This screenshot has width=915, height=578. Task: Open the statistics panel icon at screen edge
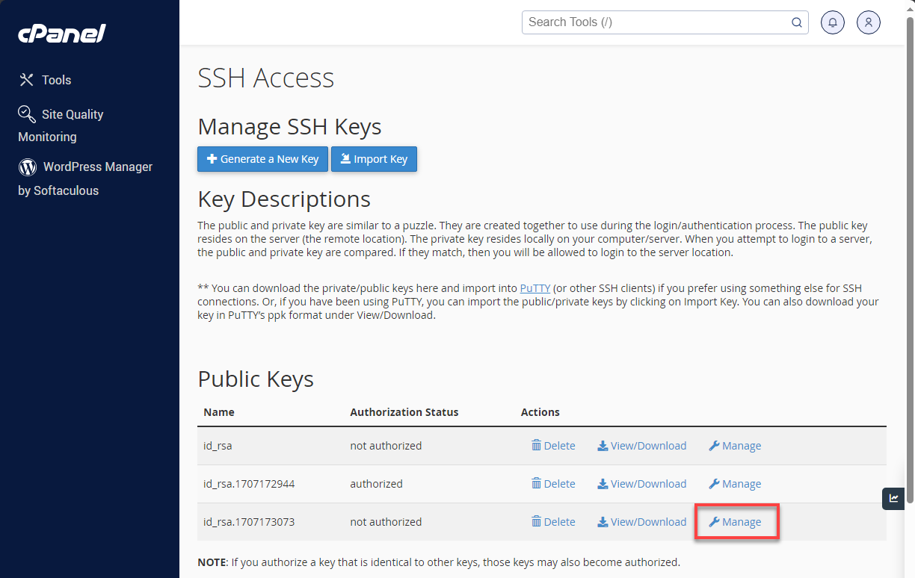[x=893, y=498]
